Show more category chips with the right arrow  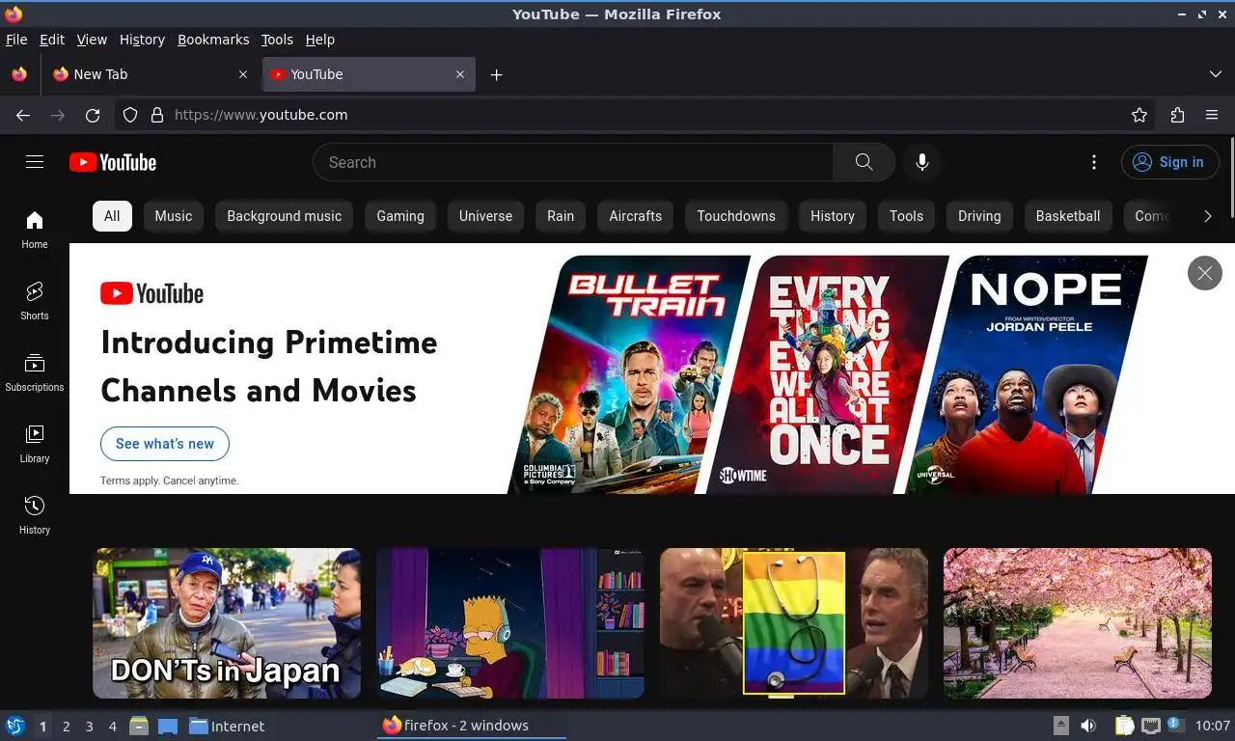1207,216
